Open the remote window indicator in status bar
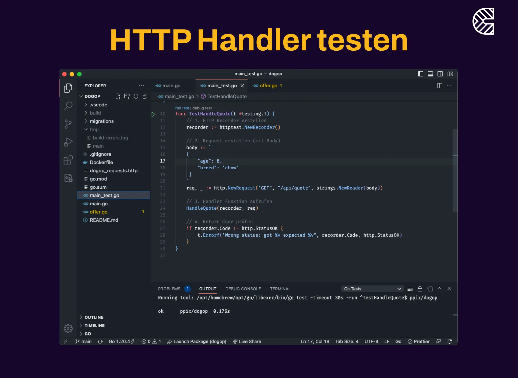This screenshot has width=518, height=378. [66, 342]
